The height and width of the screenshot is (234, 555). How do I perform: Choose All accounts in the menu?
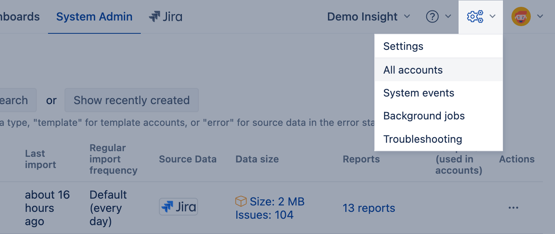(x=413, y=70)
